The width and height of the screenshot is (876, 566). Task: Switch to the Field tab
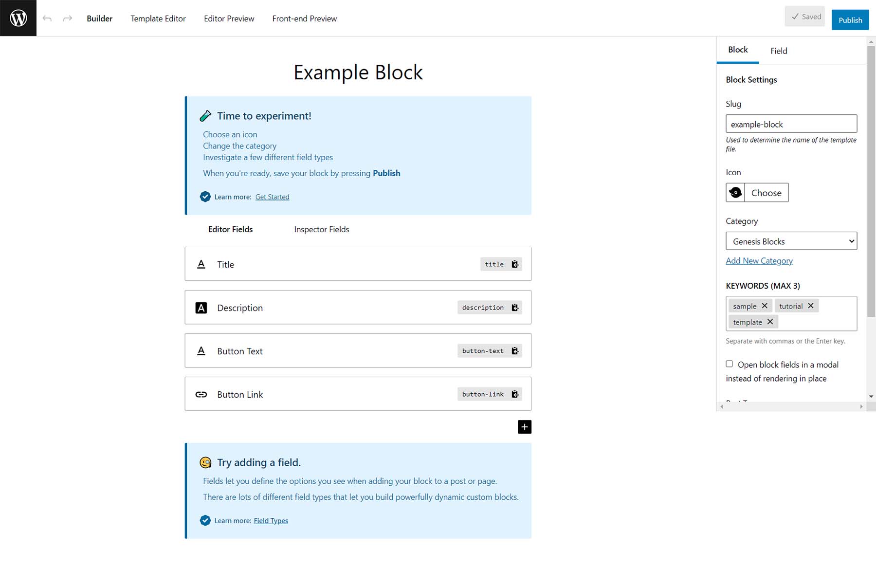[778, 51]
